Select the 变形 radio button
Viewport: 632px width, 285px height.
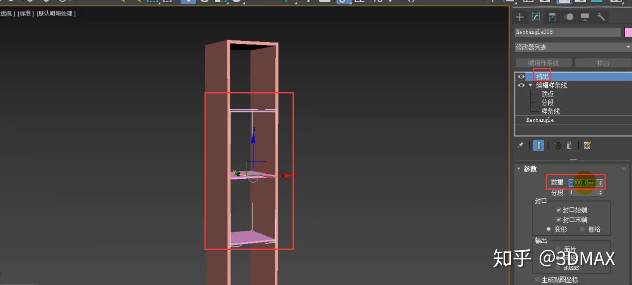[549, 229]
